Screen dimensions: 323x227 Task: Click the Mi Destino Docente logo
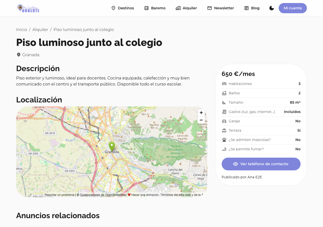point(28,8)
